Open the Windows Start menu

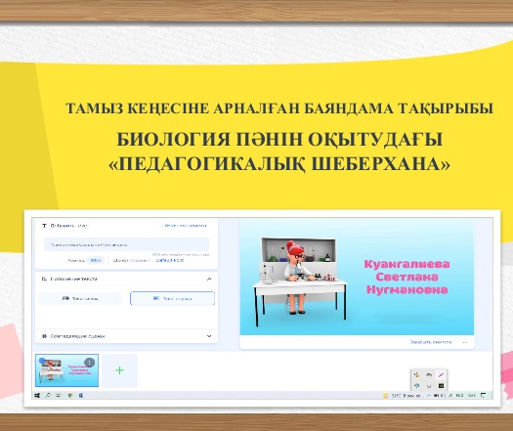point(37,396)
